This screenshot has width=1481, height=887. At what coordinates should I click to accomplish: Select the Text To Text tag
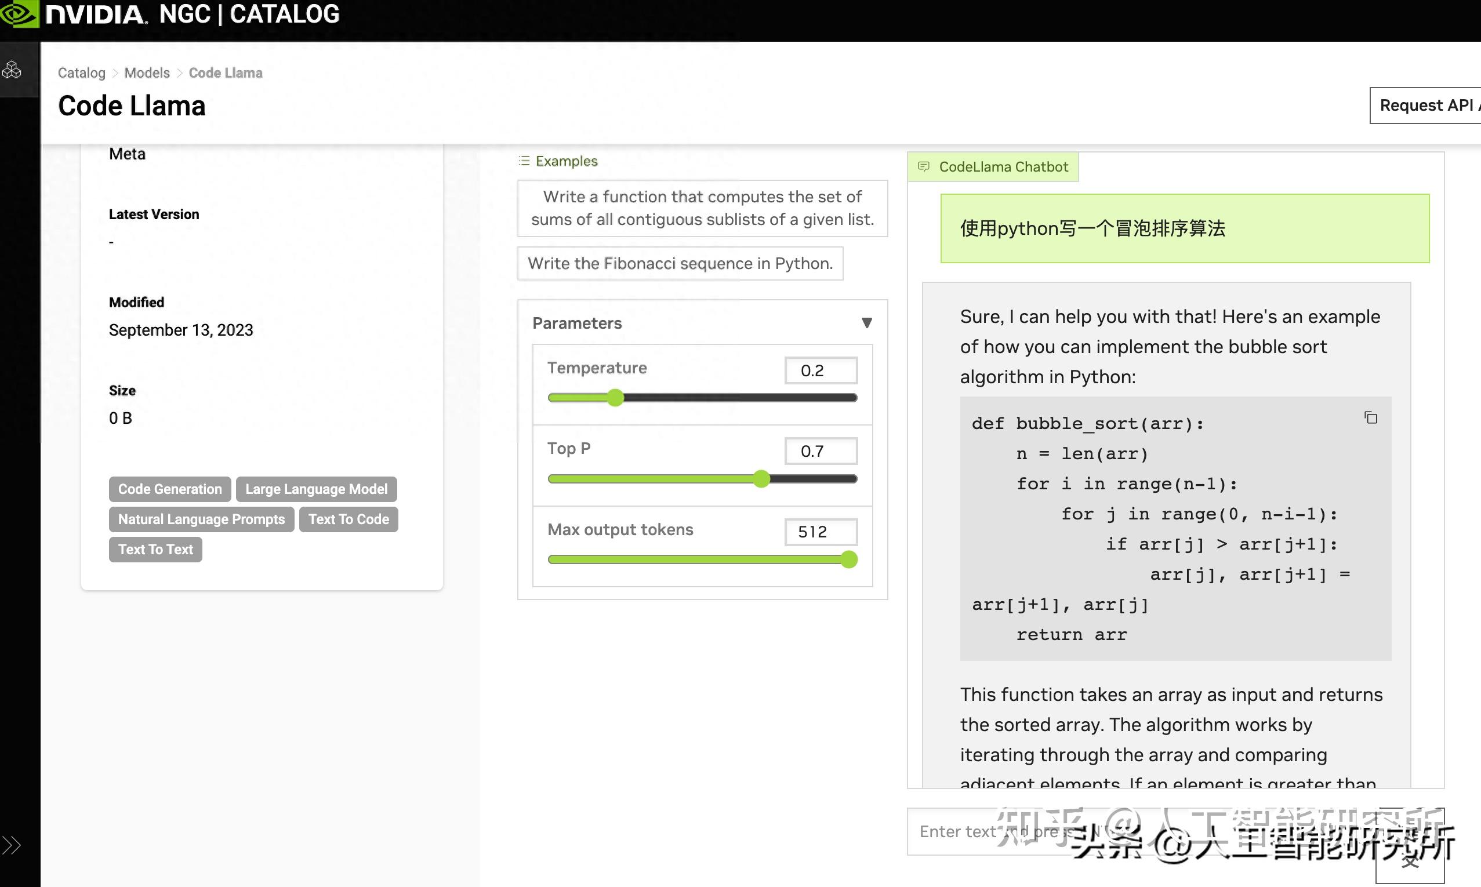point(155,549)
